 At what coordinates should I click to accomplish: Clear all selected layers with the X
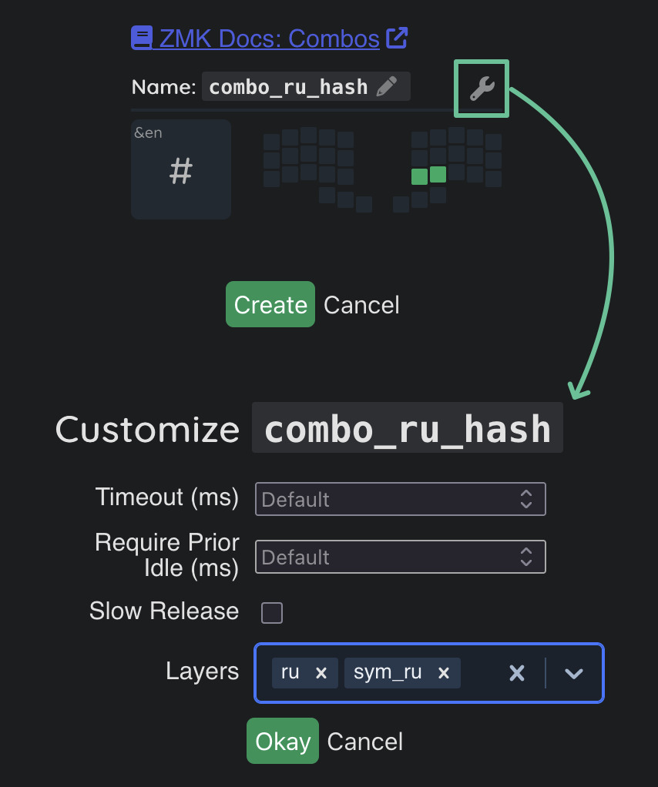pyautogui.click(x=516, y=673)
